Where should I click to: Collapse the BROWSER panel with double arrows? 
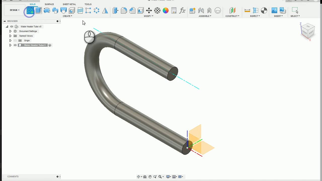point(5,21)
